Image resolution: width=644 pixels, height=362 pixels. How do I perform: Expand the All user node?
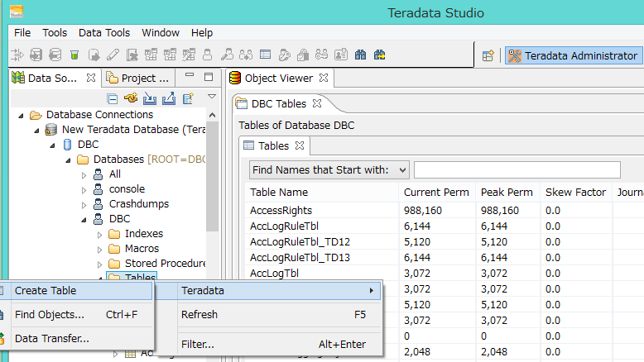[84, 175]
